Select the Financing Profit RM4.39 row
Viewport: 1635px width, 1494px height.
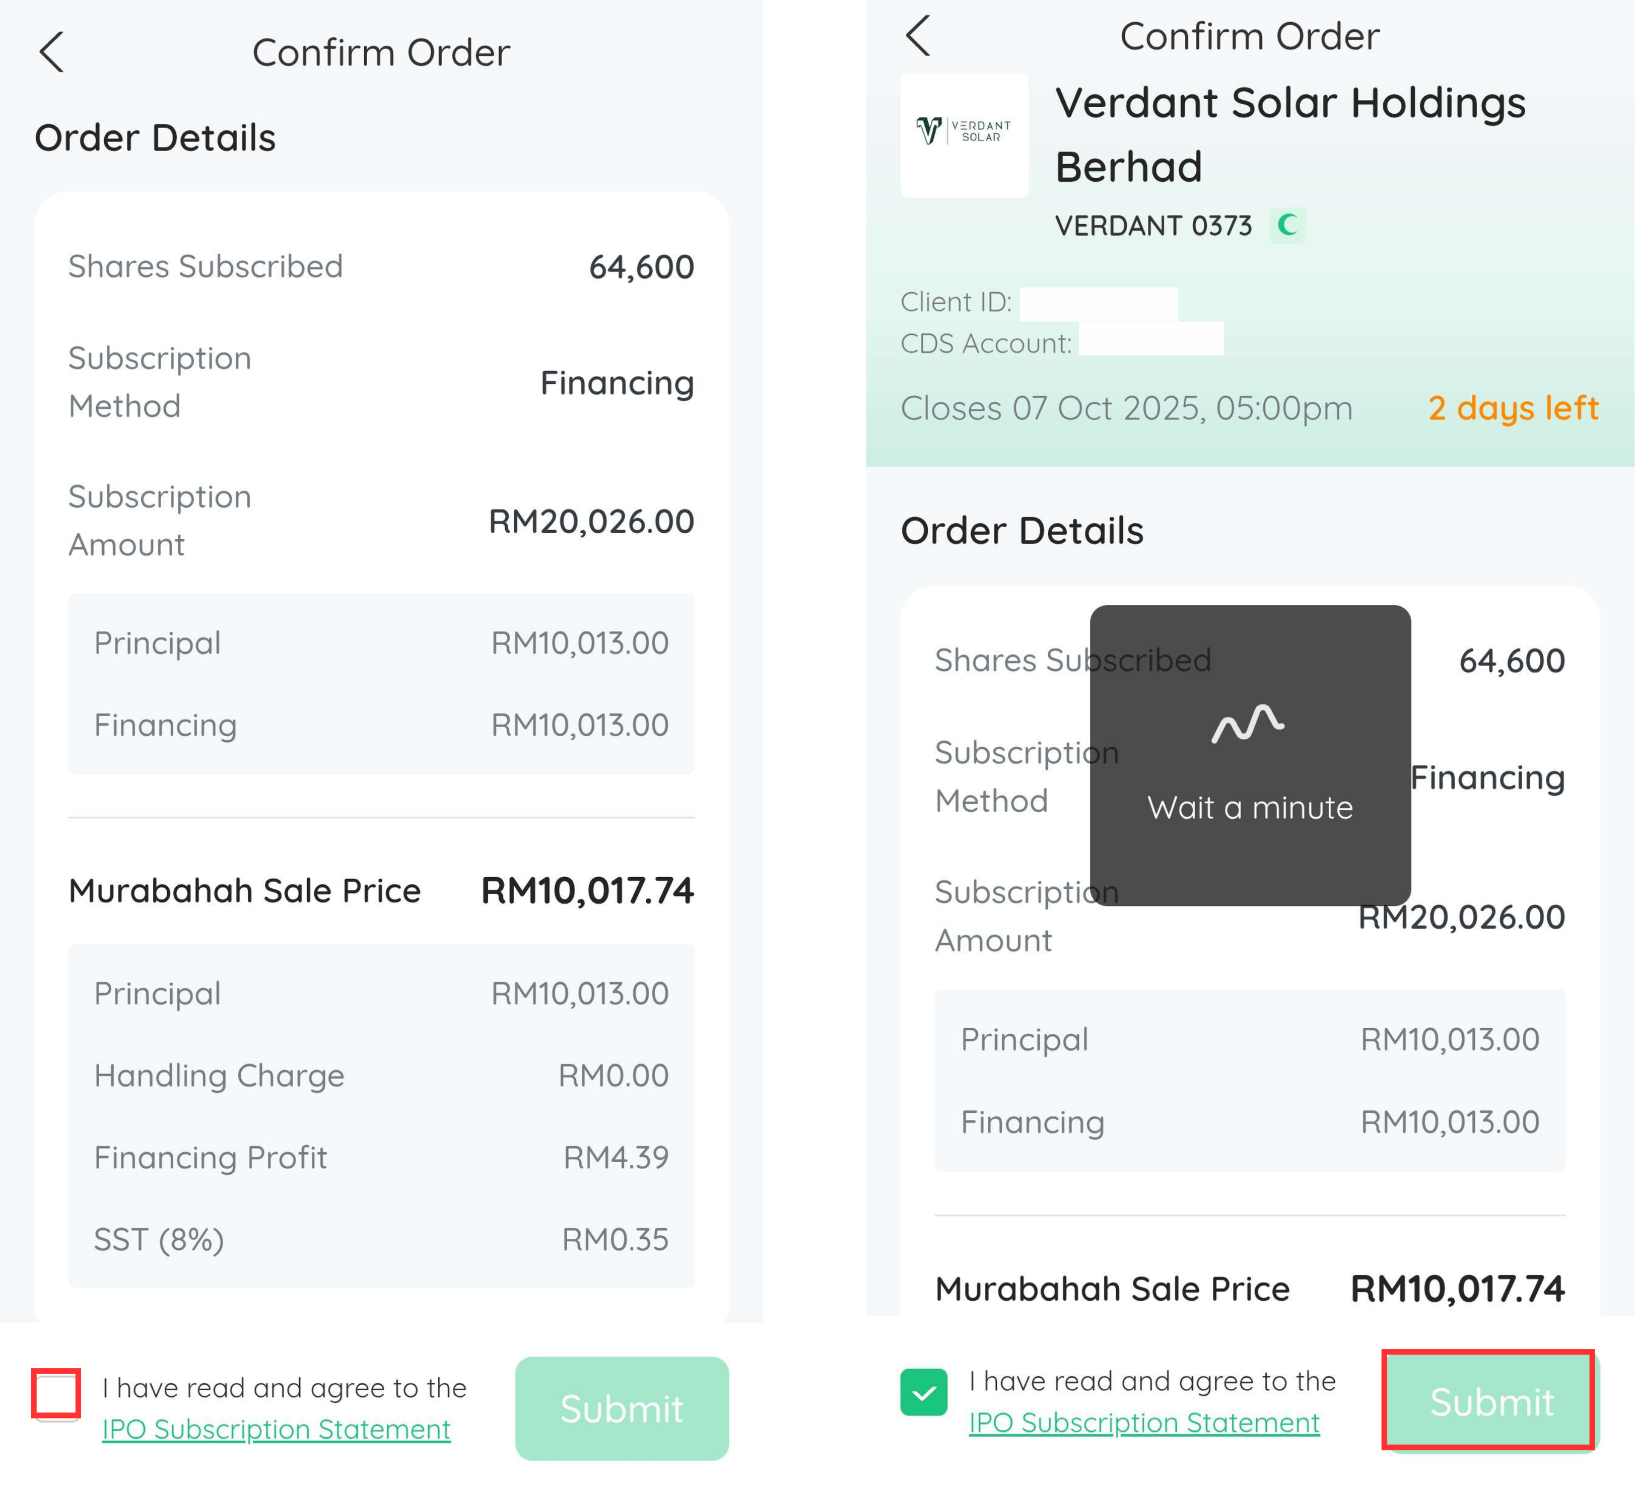(x=381, y=1157)
